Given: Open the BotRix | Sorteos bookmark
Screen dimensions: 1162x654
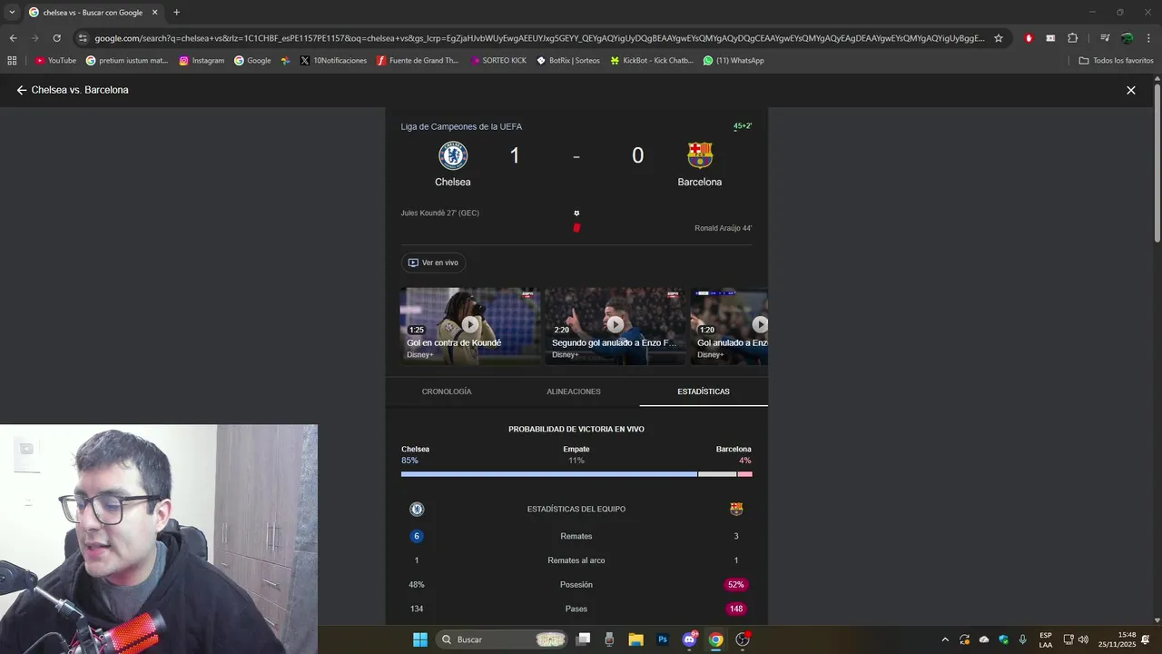Looking at the screenshot, I should coord(568,61).
